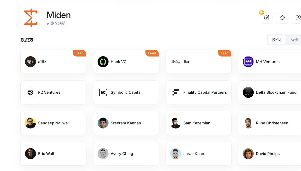
Task: Click the share icon button
Action: [x=298, y=18]
